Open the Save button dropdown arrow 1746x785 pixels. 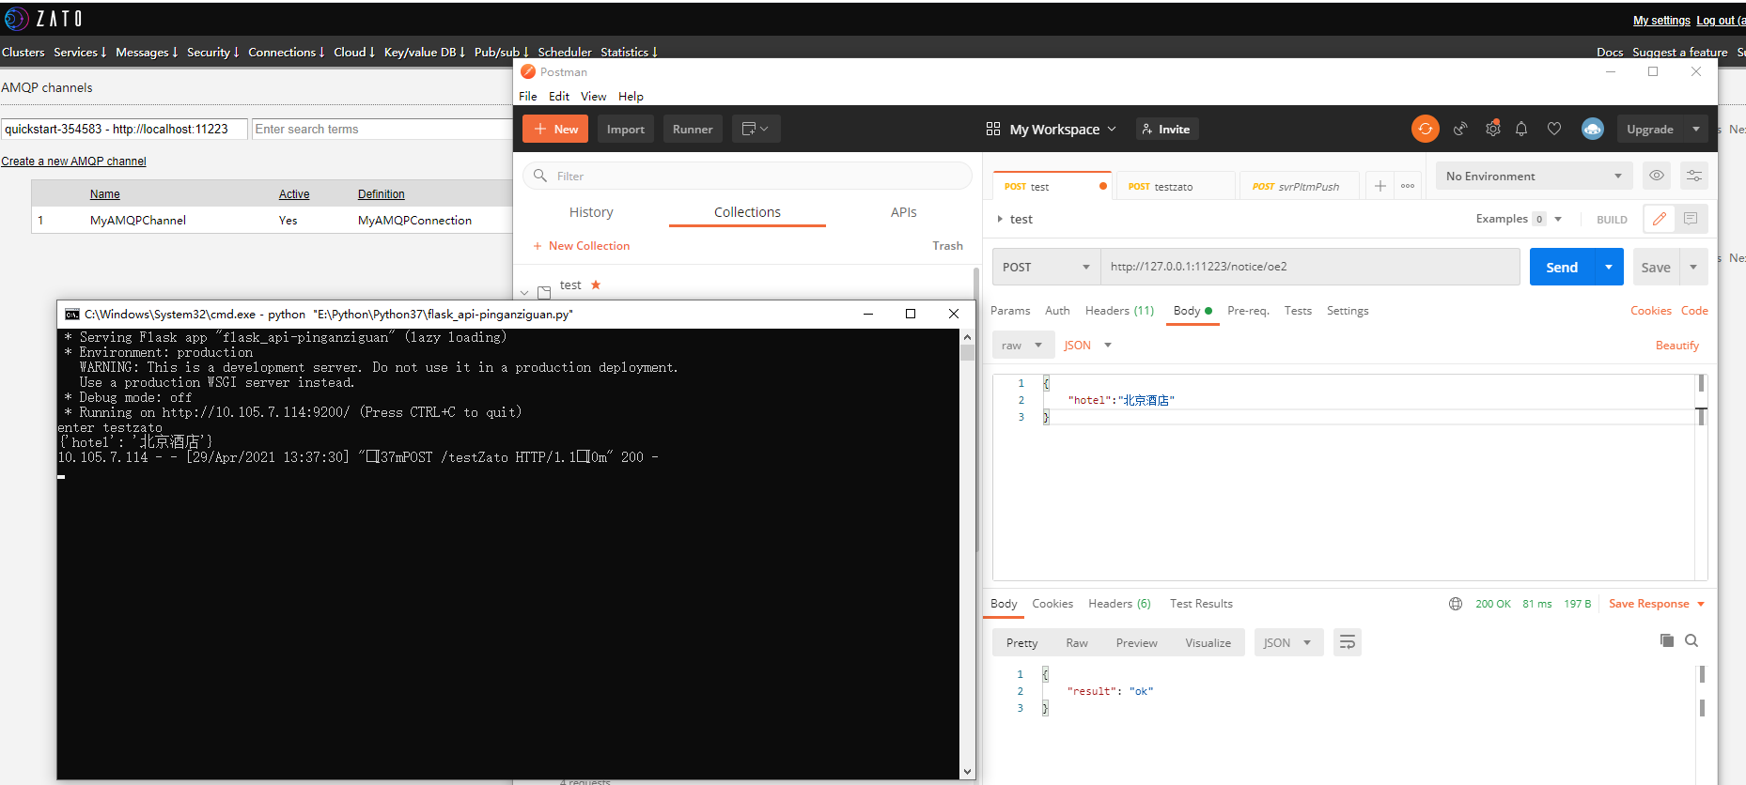(x=1693, y=267)
